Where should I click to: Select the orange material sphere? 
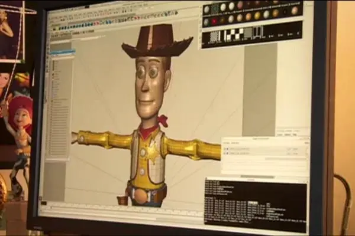[x=248, y=17]
